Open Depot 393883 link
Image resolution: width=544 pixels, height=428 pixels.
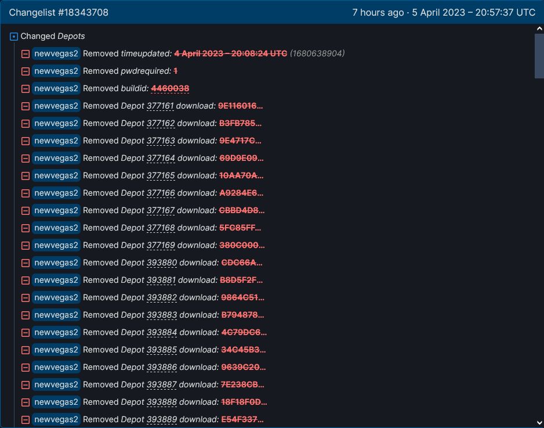click(162, 315)
